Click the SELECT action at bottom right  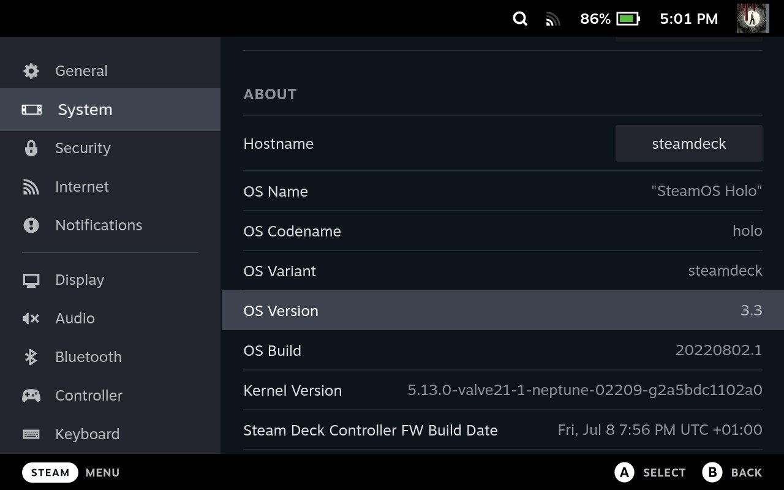tap(650, 472)
